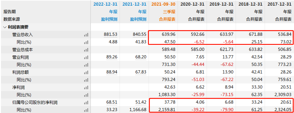Click 盈利预测 under 2021-12-31
This screenshot has width=294, height=113.
pos(138,19)
